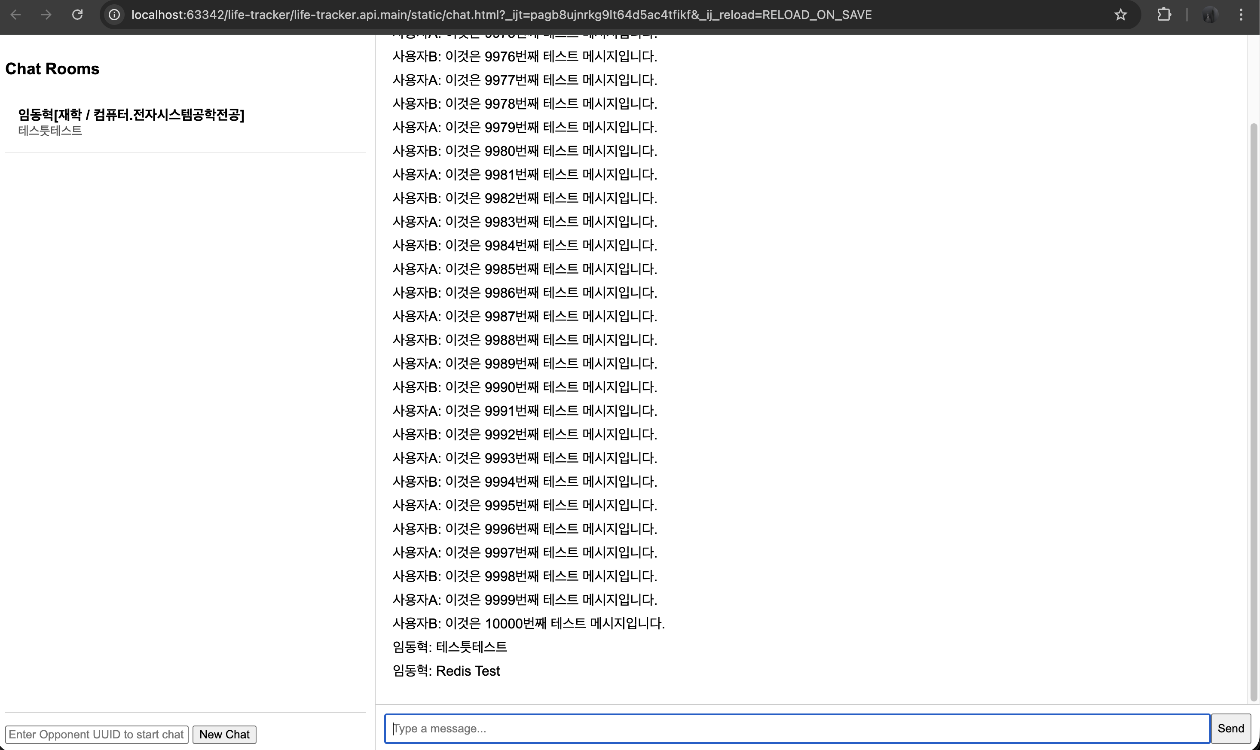Click the 임동혁: 테스틋테스트 message
The width and height of the screenshot is (1260, 750).
[450, 647]
